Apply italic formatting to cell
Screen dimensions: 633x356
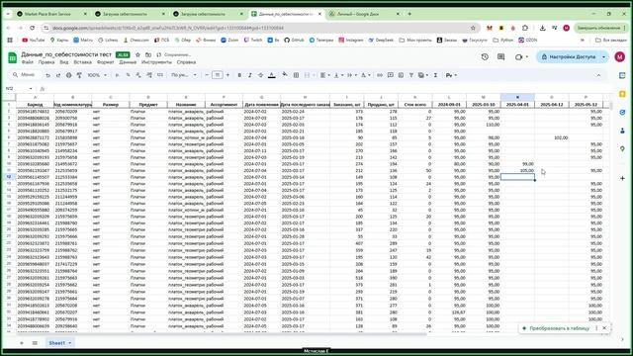(250, 75)
